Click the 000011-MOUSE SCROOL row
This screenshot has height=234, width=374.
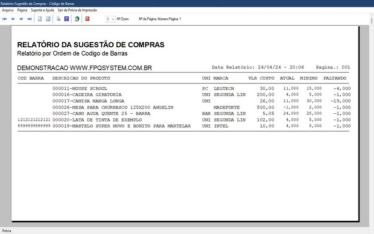click(80, 88)
